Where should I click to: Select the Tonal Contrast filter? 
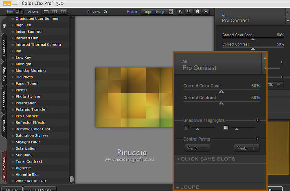(29, 161)
